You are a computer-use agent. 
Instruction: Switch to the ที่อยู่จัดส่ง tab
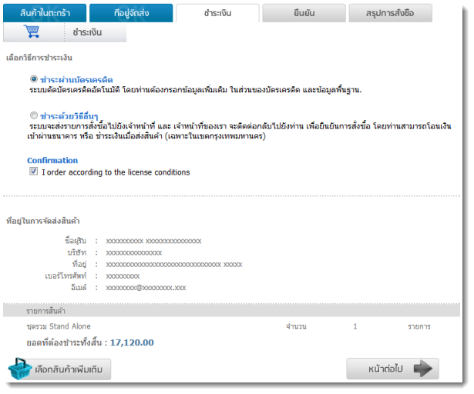pyautogui.click(x=130, y=13)
